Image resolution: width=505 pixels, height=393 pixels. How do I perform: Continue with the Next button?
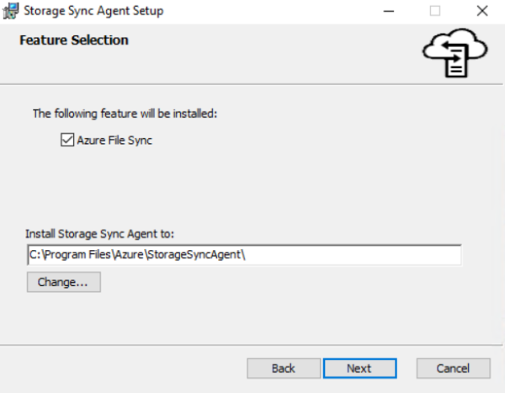tap(359, 369)
